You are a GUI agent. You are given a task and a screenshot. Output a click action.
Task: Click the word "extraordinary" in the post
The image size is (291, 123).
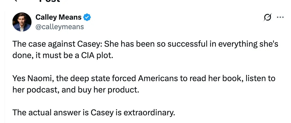149,113
